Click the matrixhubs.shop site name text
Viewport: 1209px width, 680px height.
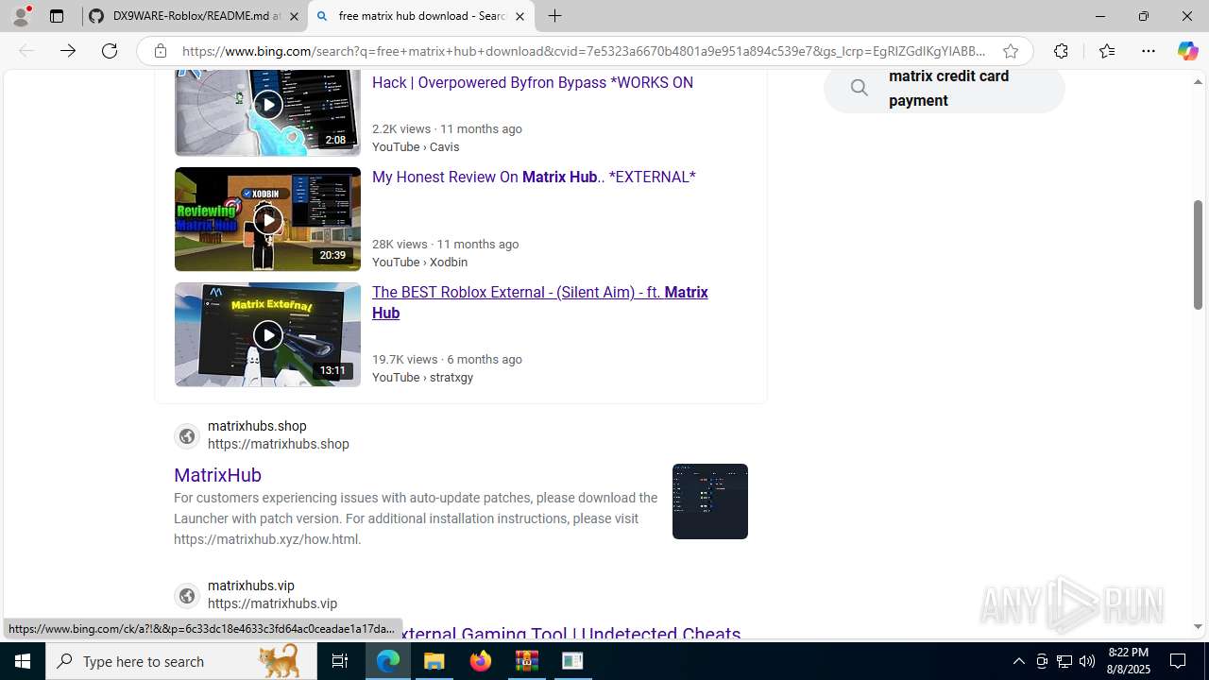pyautogui.click(x=257, y=427)
